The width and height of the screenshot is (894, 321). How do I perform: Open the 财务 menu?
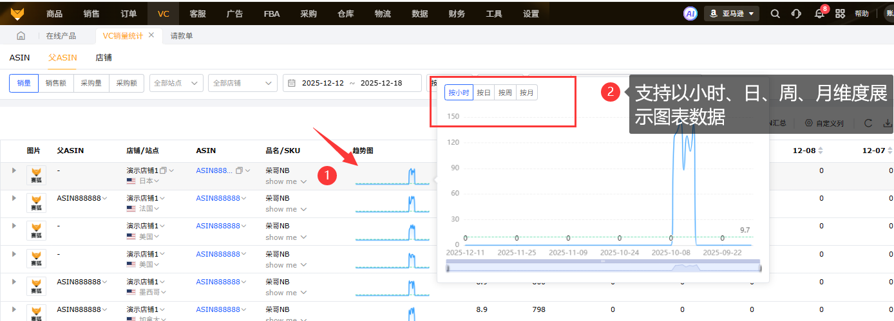[457, 14]
